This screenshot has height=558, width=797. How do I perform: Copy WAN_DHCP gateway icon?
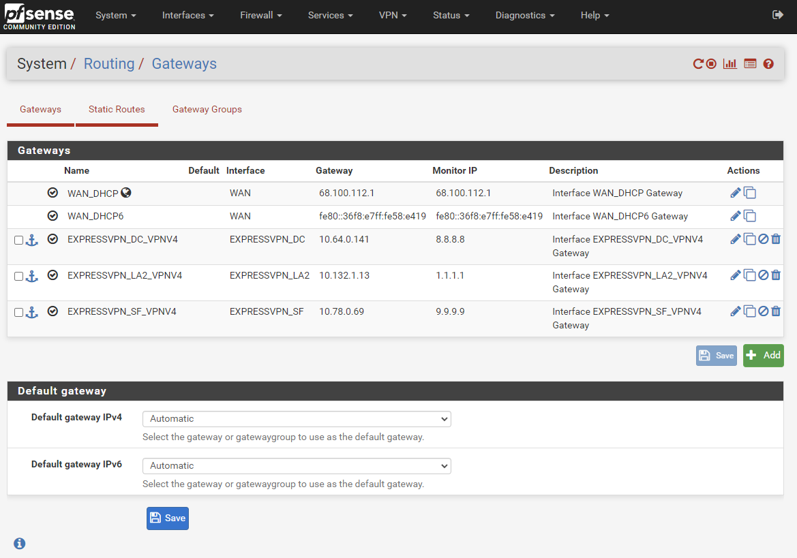750,192
